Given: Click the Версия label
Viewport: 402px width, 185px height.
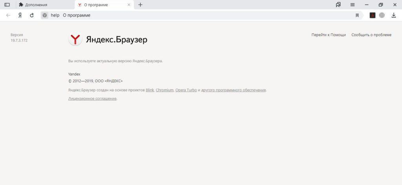Looking at the screenshot, I should point(16,35).
